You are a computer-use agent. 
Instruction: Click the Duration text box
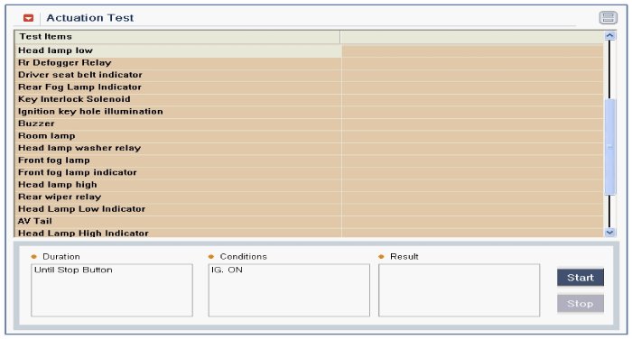coord(112,290)
